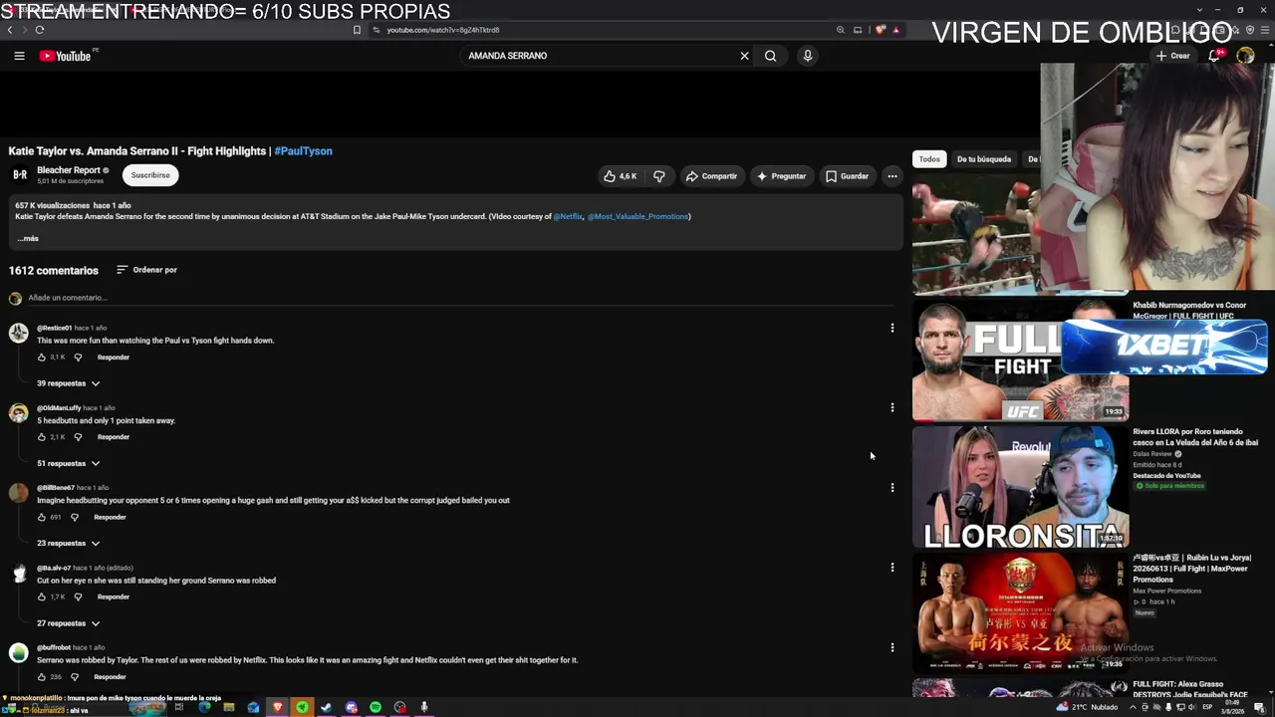Expand 23 respuestas replies
1275x717 pixels.
tap(69, 544)
